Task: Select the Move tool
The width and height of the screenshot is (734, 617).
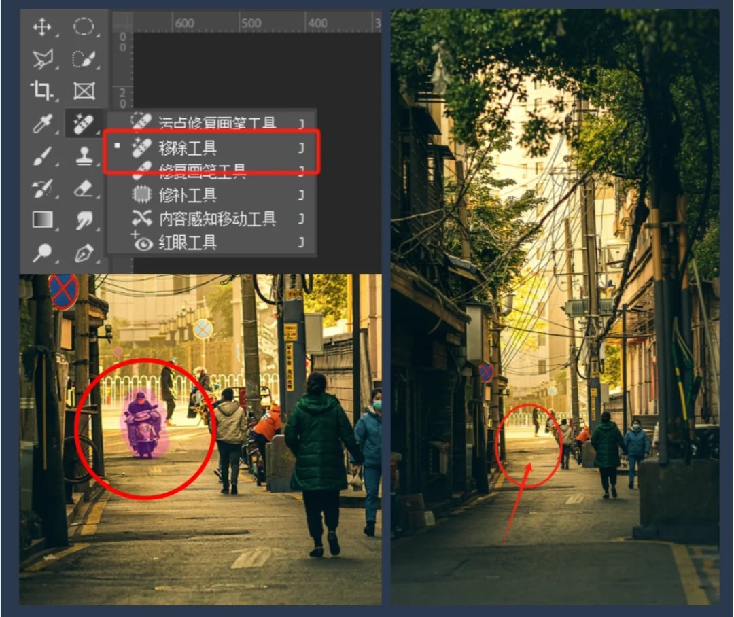Action: [42, 28]
